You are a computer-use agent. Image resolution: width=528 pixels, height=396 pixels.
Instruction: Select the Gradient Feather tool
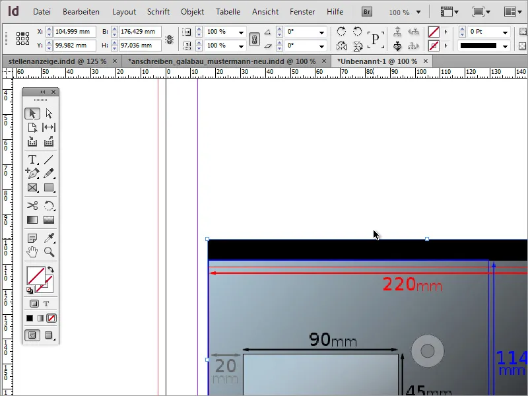49,220
